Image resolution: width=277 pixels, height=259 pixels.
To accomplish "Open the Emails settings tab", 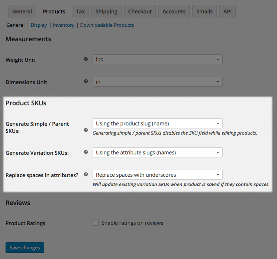I will (204, 11).
